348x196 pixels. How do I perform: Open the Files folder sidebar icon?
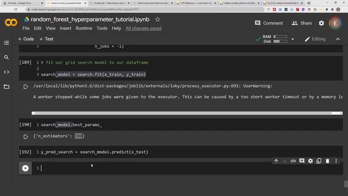click(x=6, y=87)
